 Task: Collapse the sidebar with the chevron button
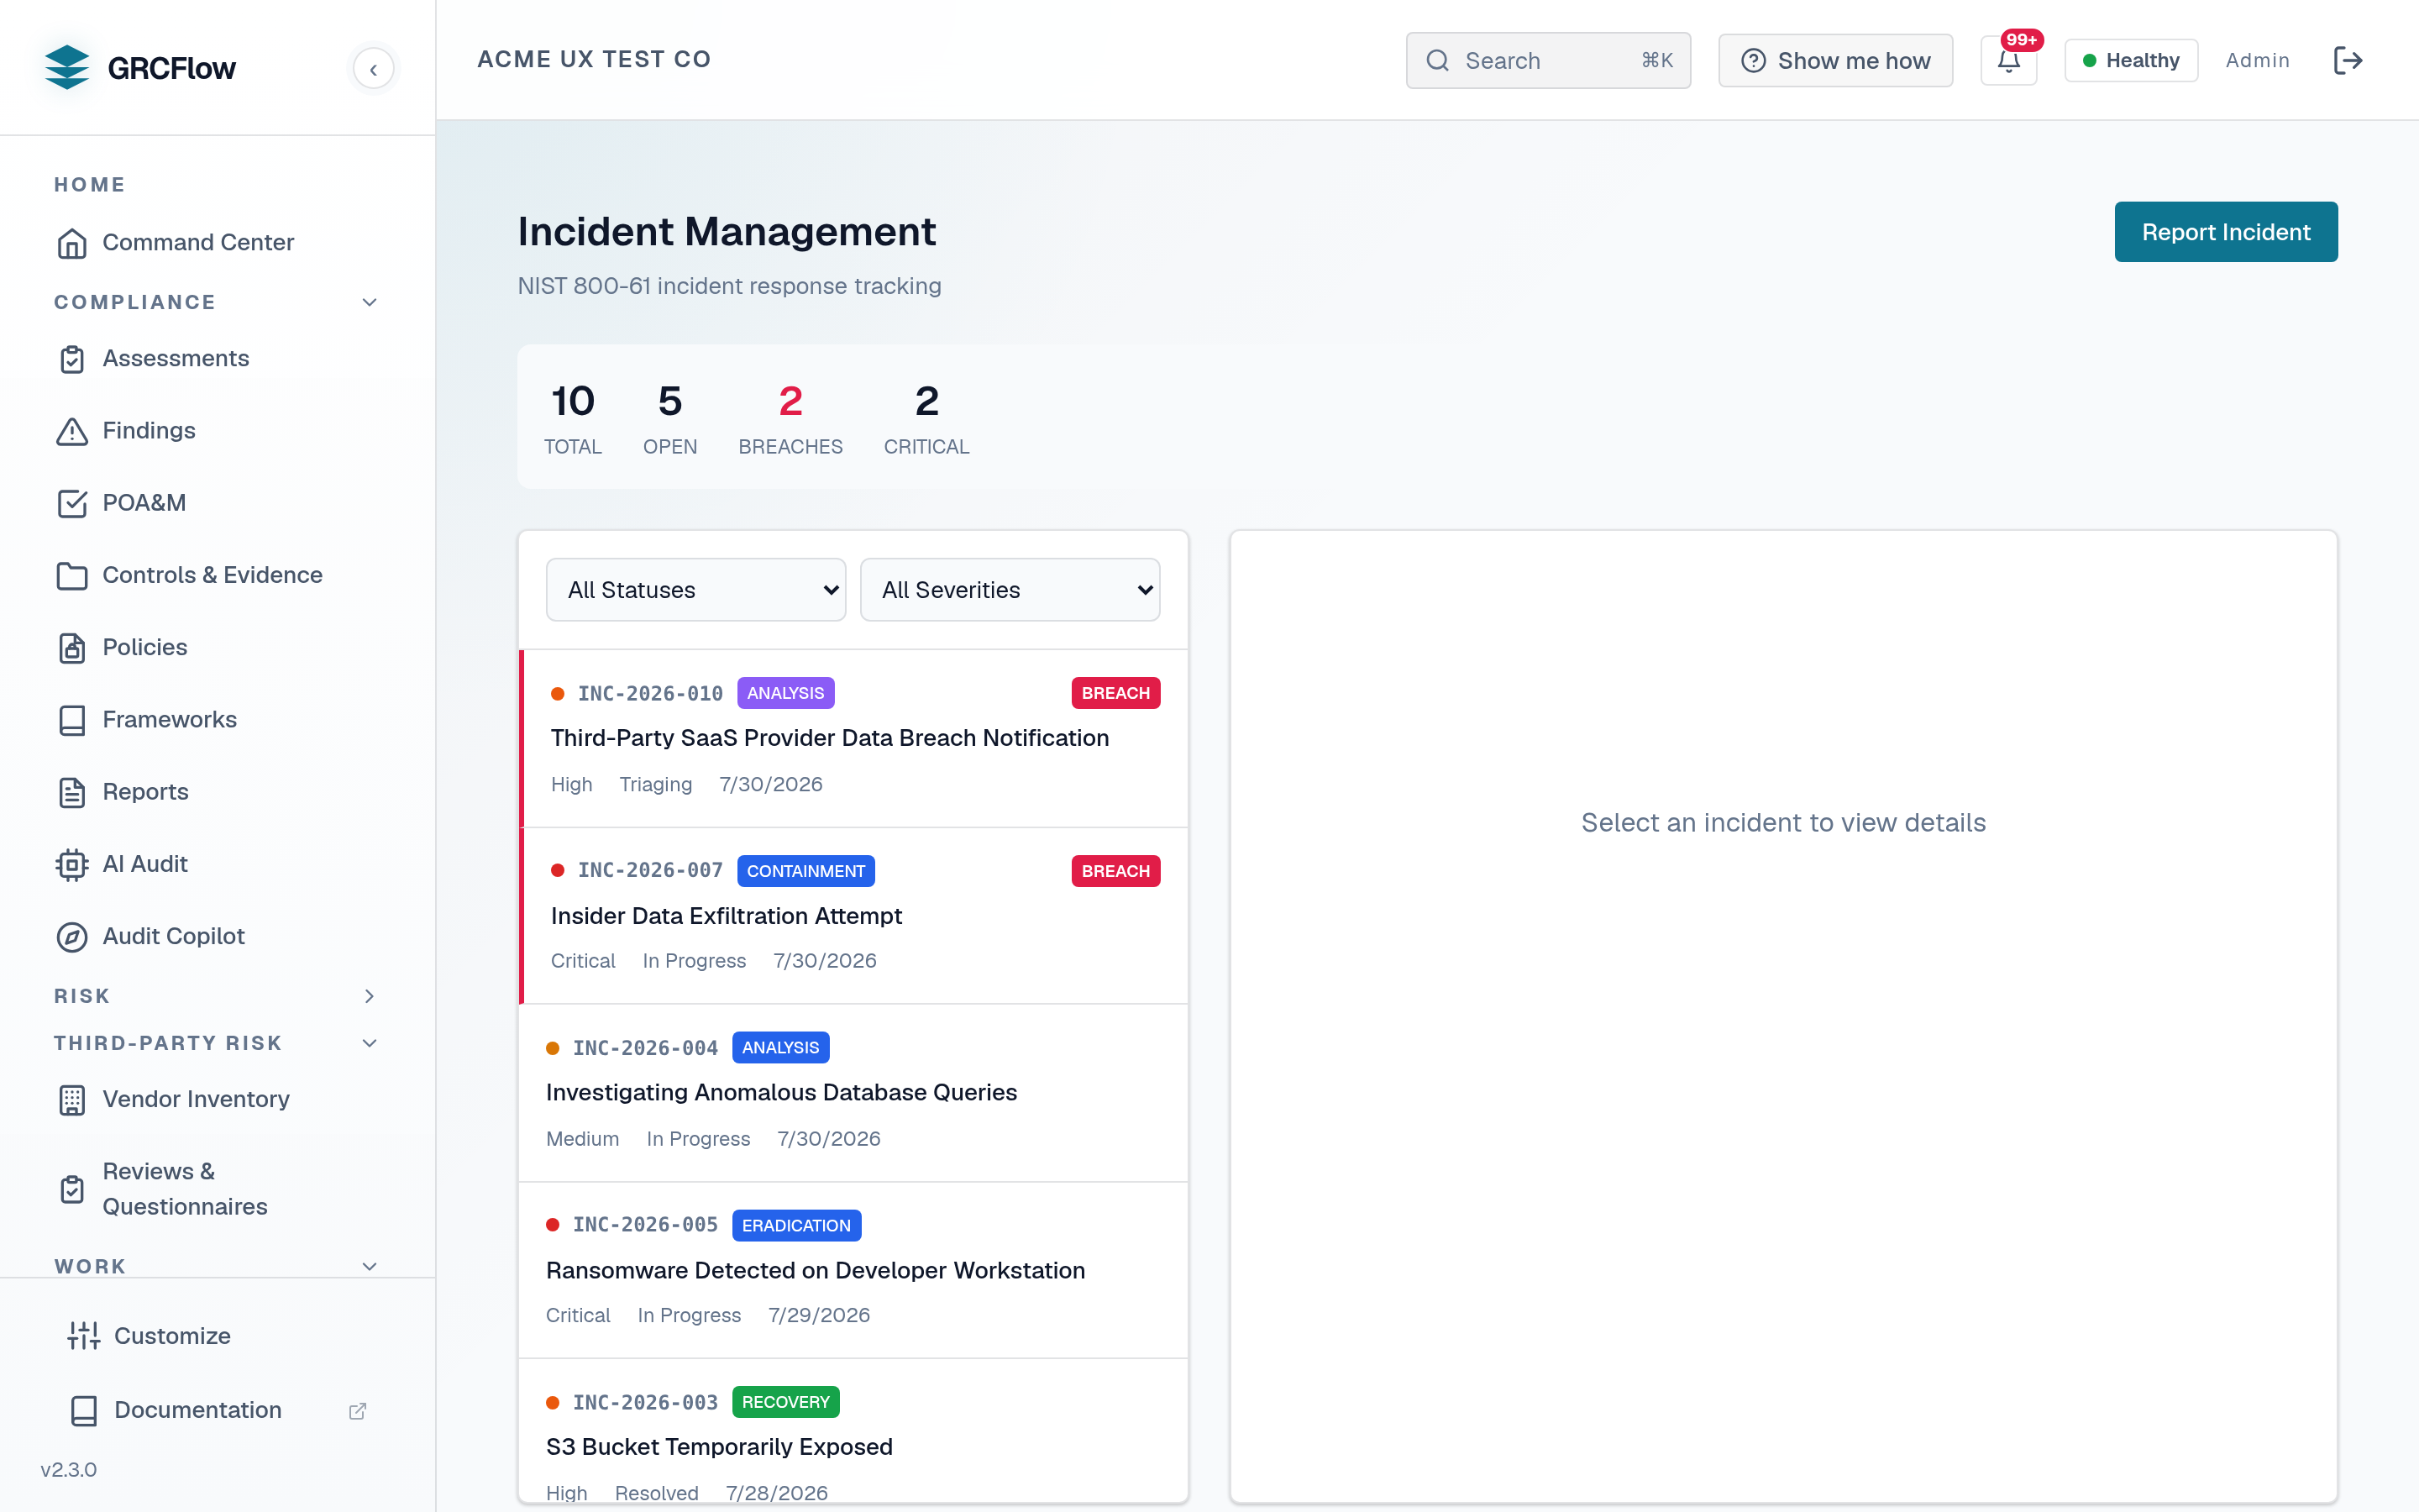[x=373, y=69]
